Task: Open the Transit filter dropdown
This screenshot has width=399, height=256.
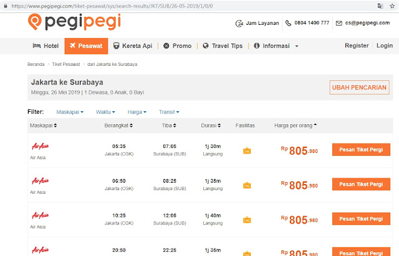Action: (169, 112)
